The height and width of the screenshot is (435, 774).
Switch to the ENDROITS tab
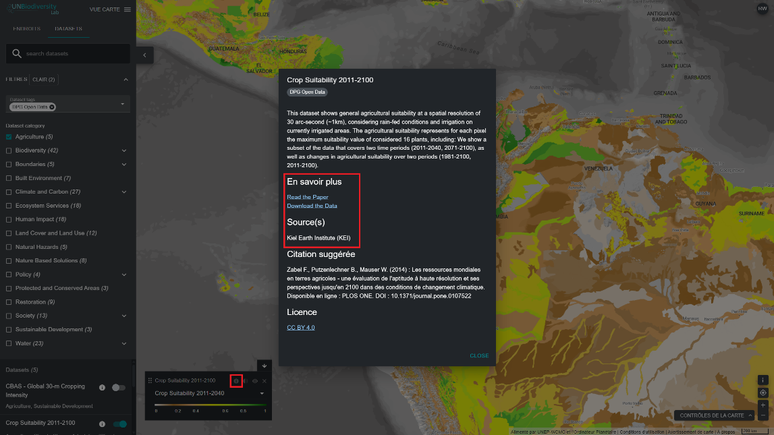click(27, 28)
